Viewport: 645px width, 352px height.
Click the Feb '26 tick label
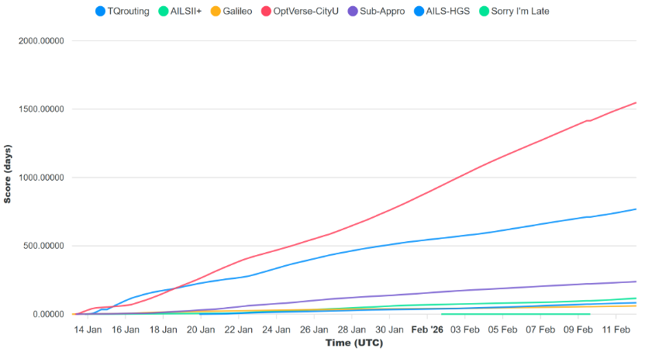point(427,329)
